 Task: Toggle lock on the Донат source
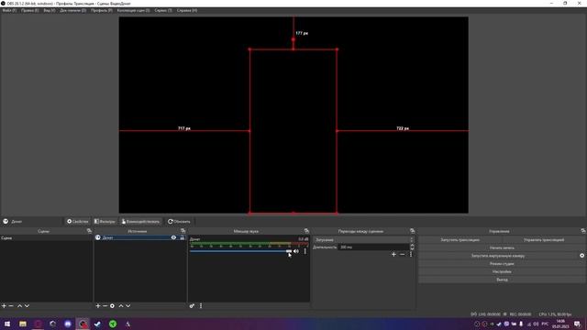[x=183, y=237]
